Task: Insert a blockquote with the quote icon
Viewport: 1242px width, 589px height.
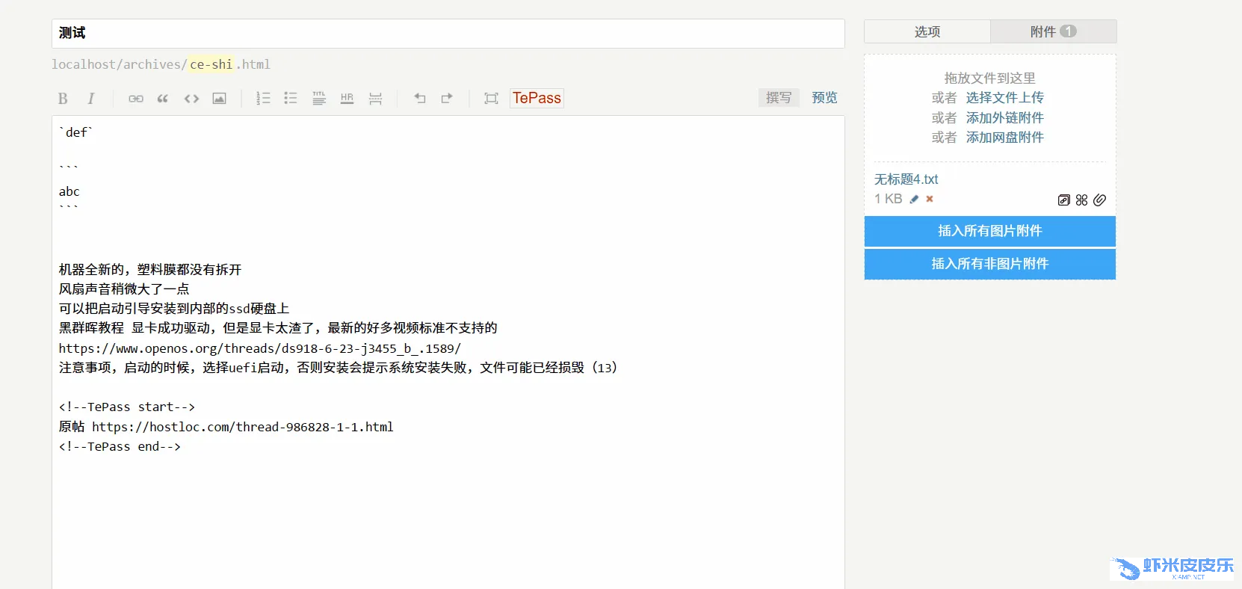Action: click(163, 99)
